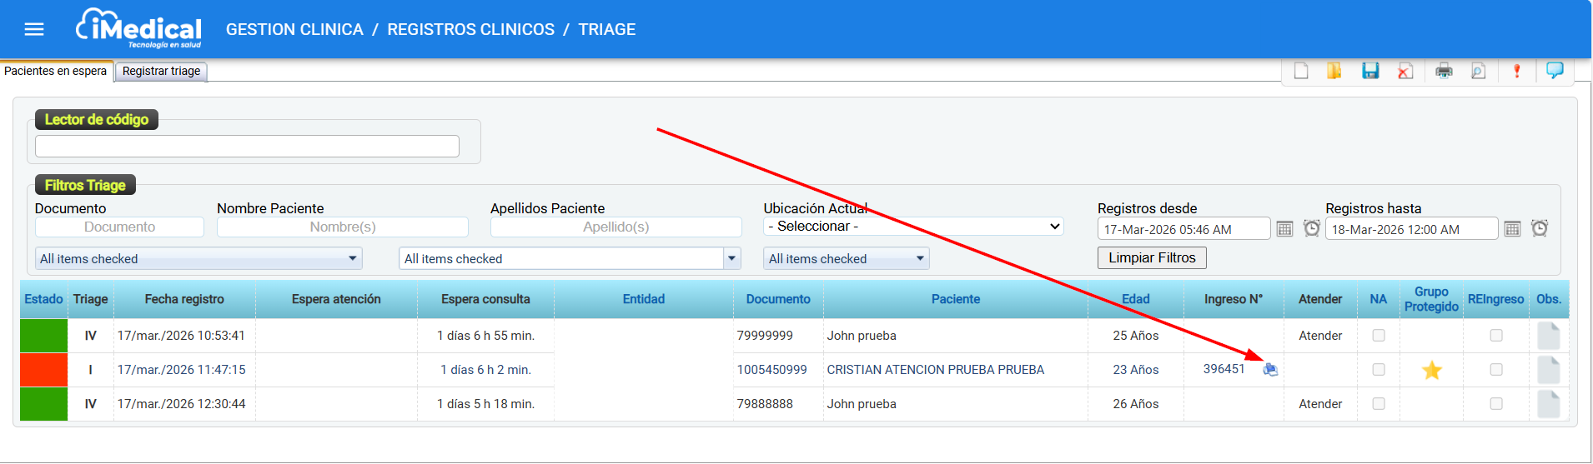Check NA box for document 79888888 row

[x=1379, y=404]
